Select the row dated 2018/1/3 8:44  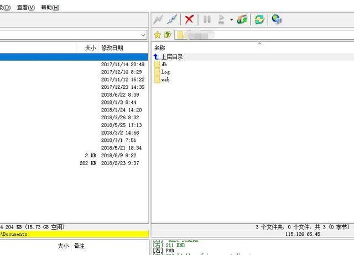coord(74,103)
